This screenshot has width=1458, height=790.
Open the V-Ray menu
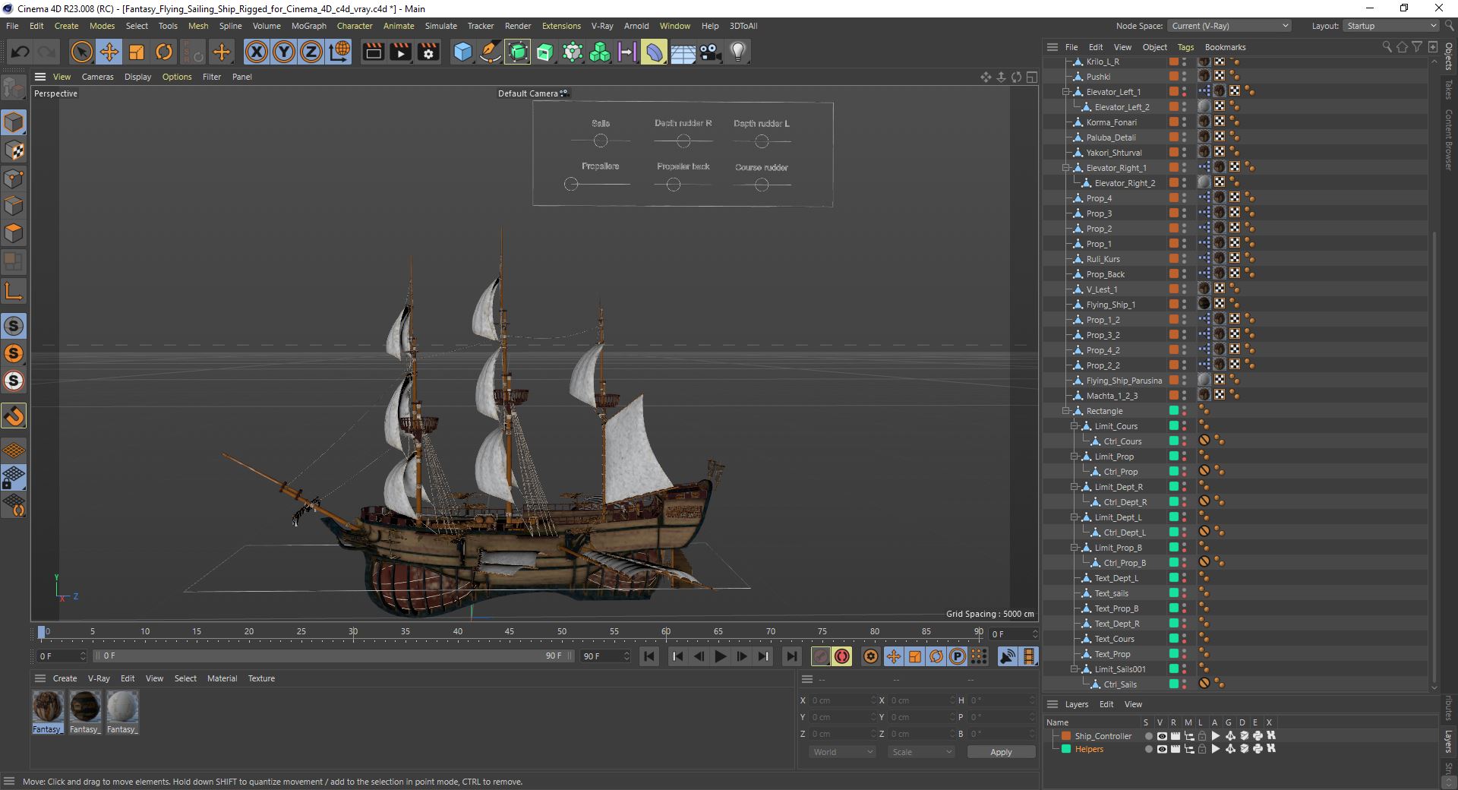tap(602, 26)
